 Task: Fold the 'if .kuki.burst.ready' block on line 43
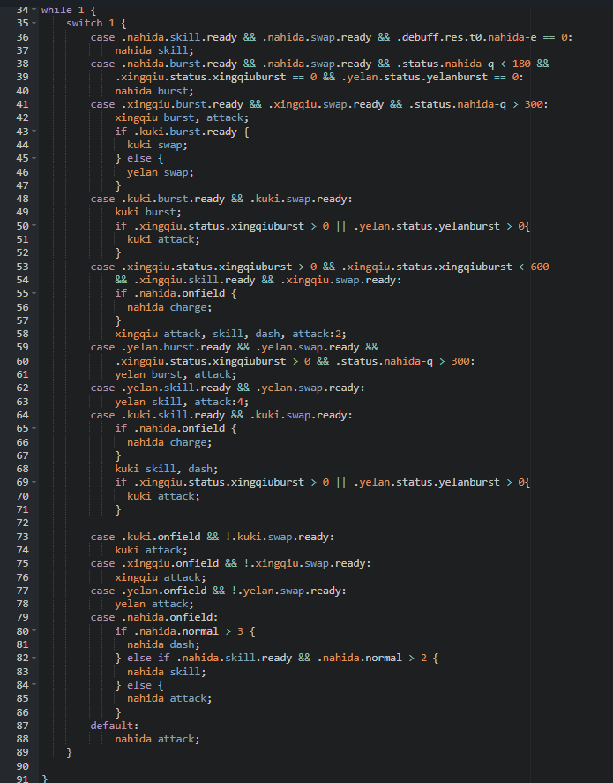coord(34,132)
